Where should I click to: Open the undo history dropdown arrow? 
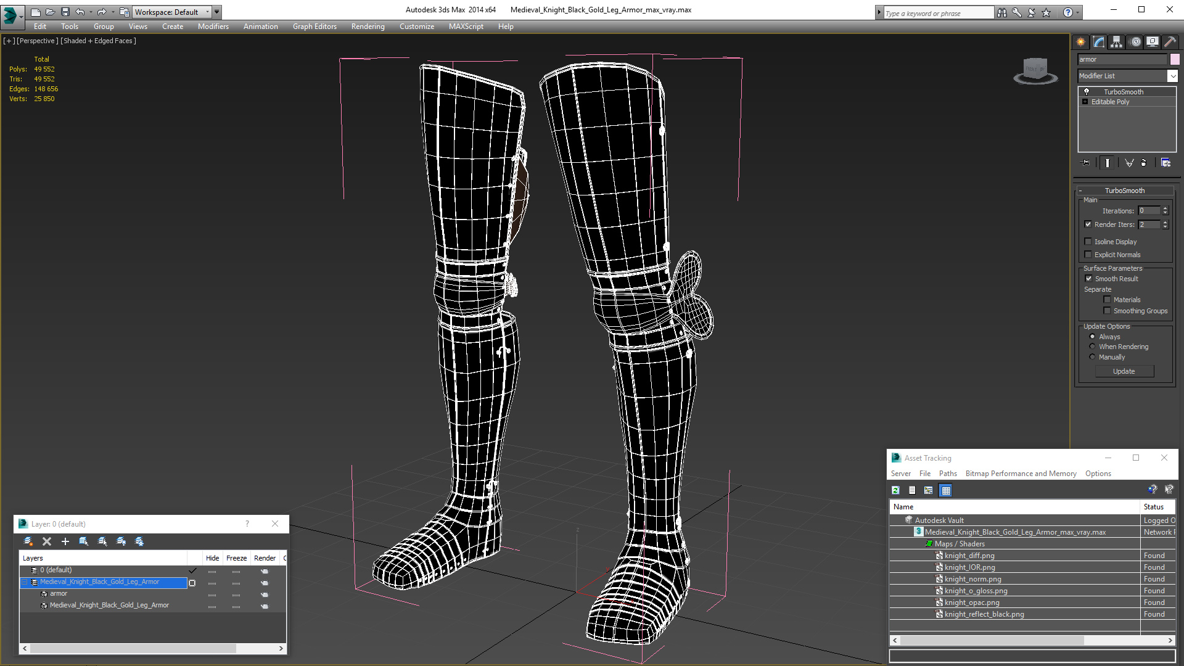(x=91, y=12)
